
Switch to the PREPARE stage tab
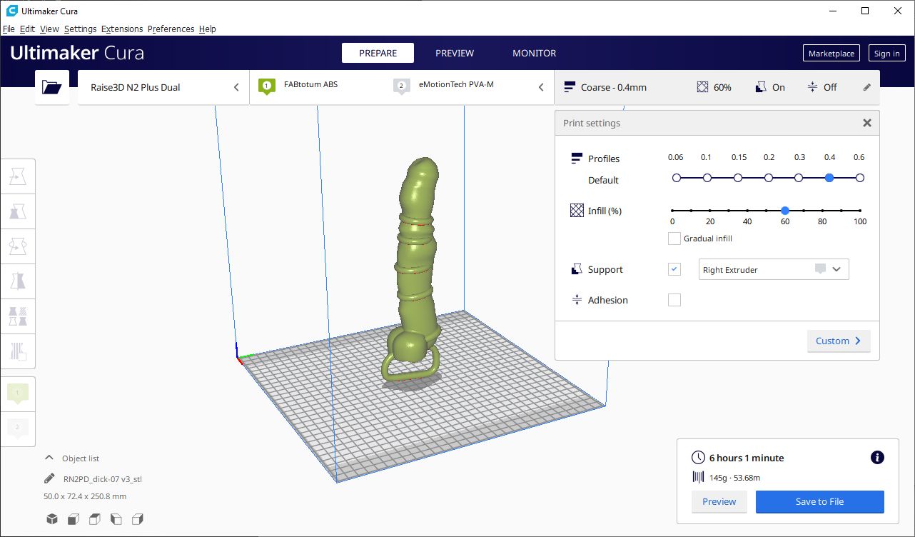click(x=378, y=53)
